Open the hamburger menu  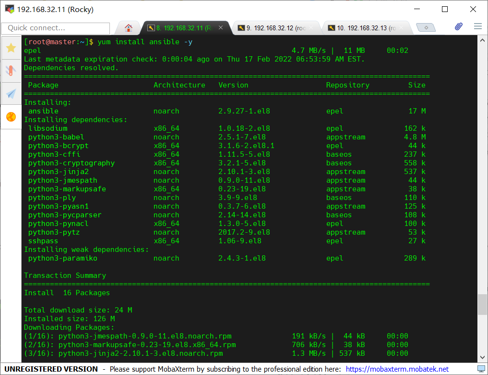(x=478, y=26)
